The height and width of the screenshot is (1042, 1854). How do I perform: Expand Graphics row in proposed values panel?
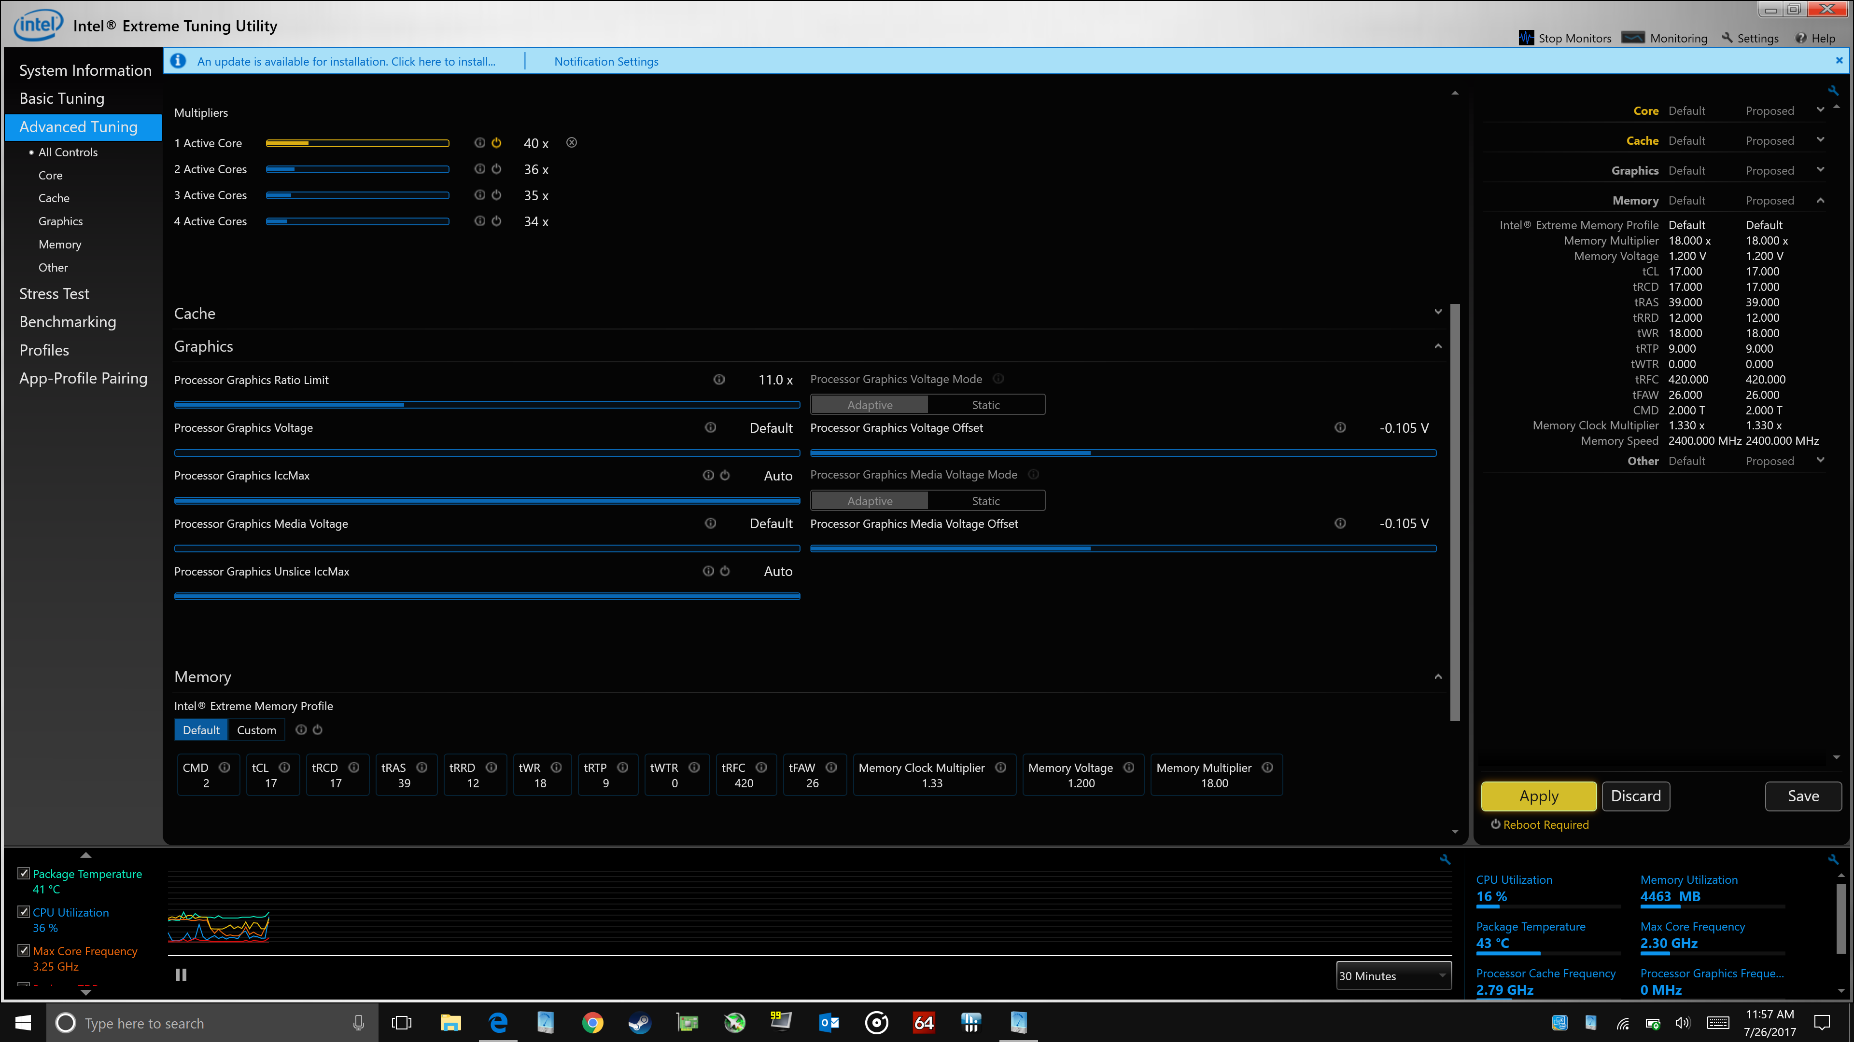pyautogui.click(x=1820, y=170)
